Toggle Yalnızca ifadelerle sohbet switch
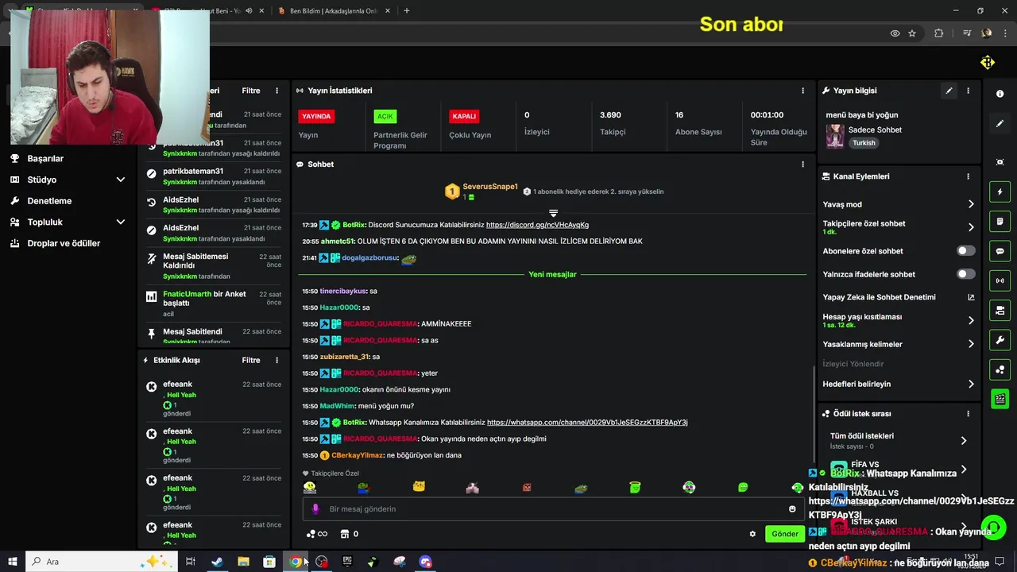The height and width of the screenshot is (572, 1017). click(x=965, y=274)
